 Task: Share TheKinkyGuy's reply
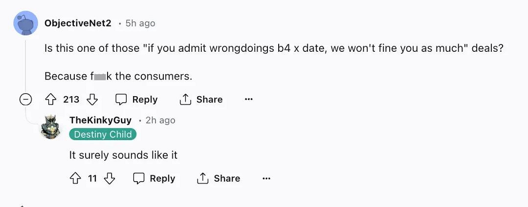219,179
